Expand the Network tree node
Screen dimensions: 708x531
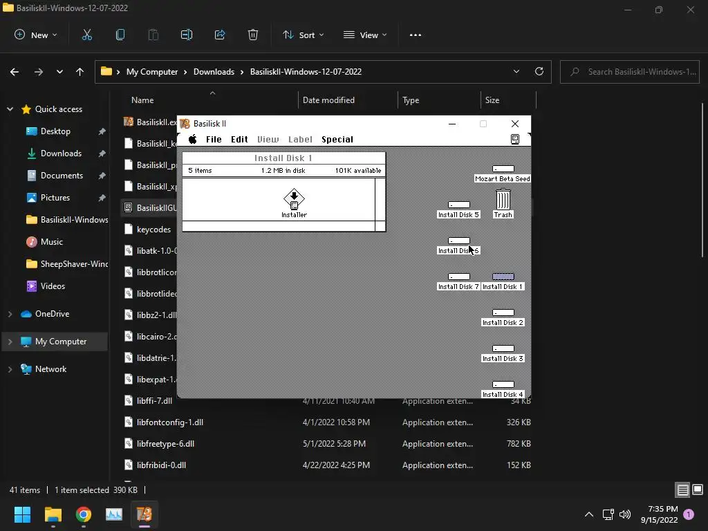(x=10, y=369)
